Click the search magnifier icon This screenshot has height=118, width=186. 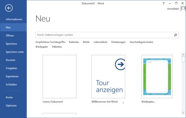tap(175, 35)
